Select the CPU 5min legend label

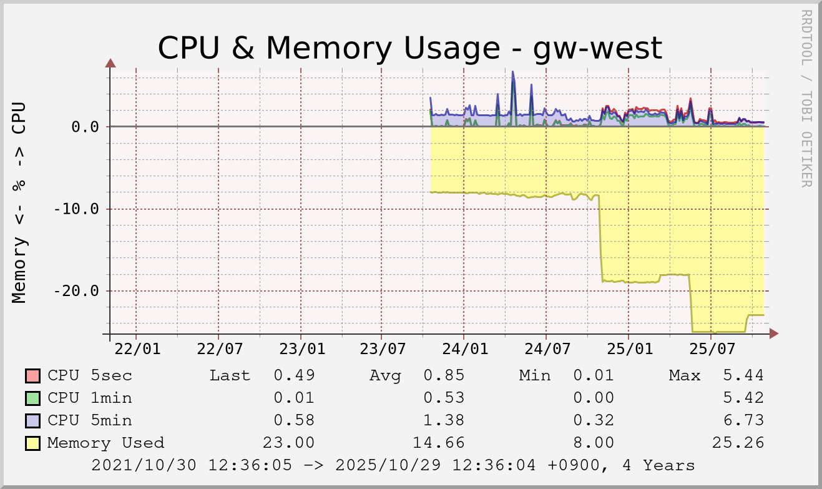click(x=90, y=421)
